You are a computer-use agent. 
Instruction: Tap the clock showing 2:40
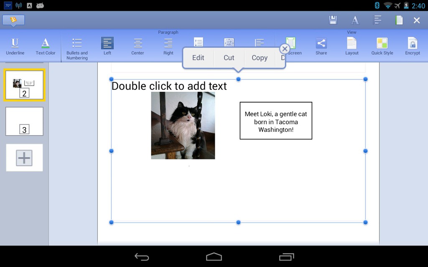[x=418, y=6]
